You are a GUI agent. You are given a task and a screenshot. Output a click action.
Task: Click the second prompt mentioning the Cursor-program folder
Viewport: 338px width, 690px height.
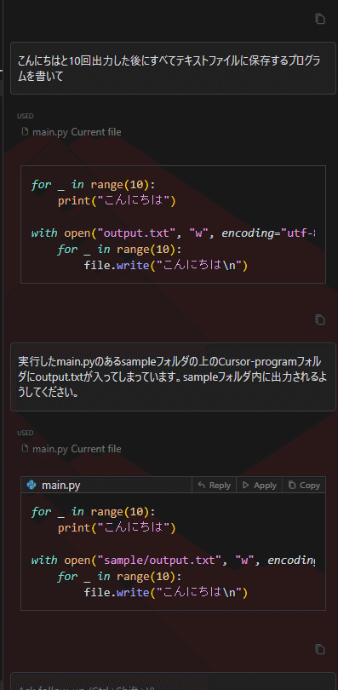tap(173, 377)
